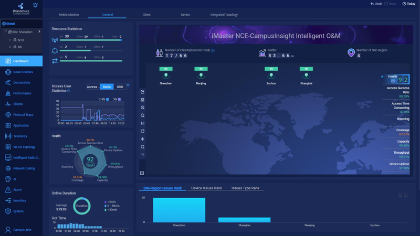This screenshot has width=420, height=236.
Task: Click the Shenzhen site pin on the map
Action: pos(166,76)
